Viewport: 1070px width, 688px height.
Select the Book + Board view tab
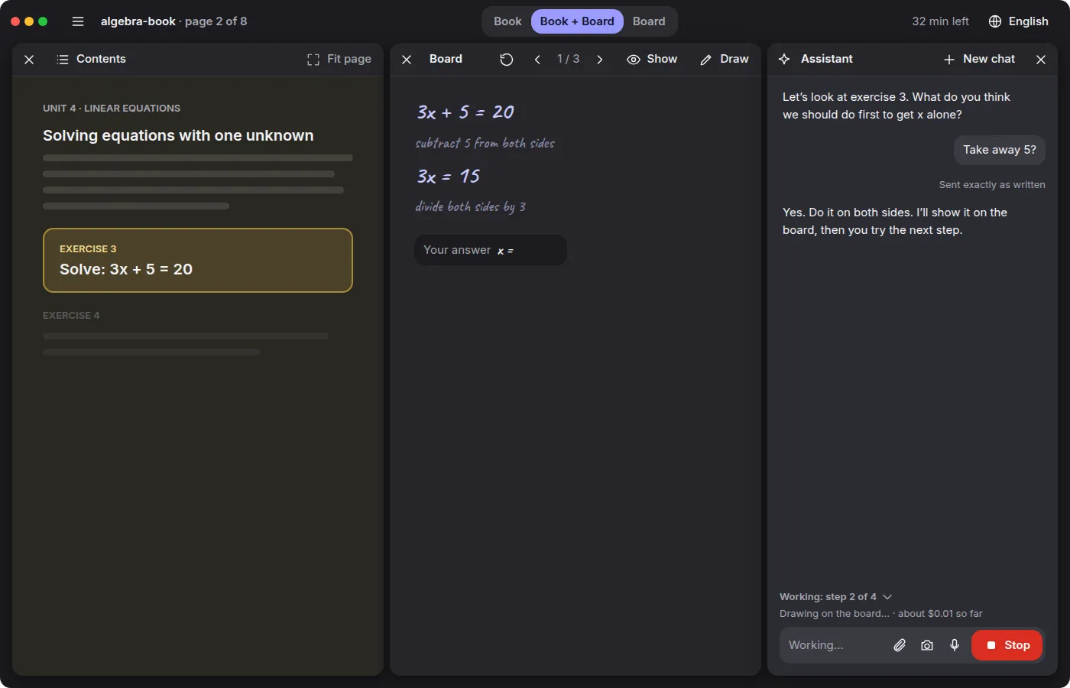[x=577, y=21]
